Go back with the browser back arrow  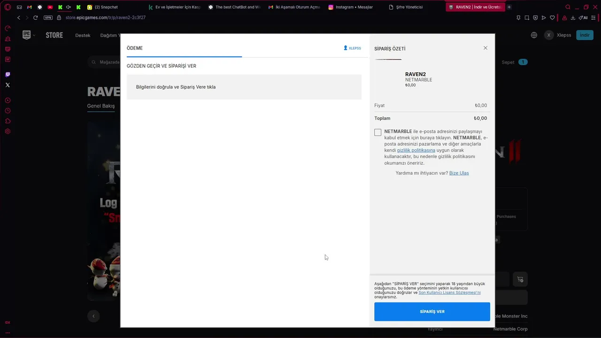pyautogui.click(x=19, y=17)
